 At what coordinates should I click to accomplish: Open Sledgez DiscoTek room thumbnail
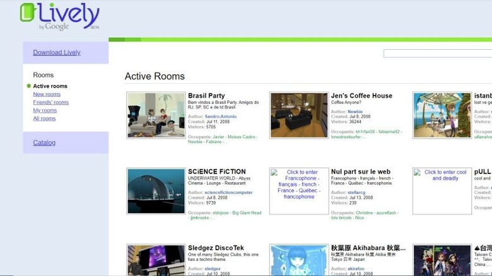(x=156, y=260)
